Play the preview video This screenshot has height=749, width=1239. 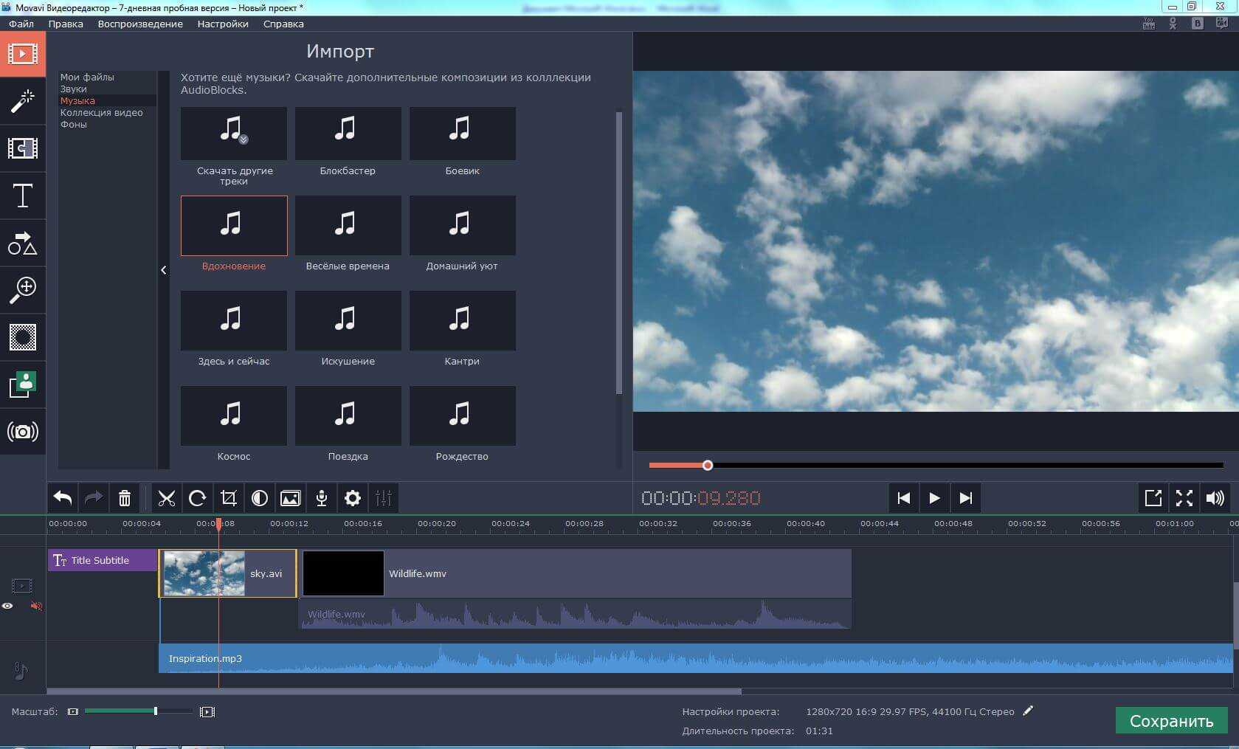pos(934,498)
